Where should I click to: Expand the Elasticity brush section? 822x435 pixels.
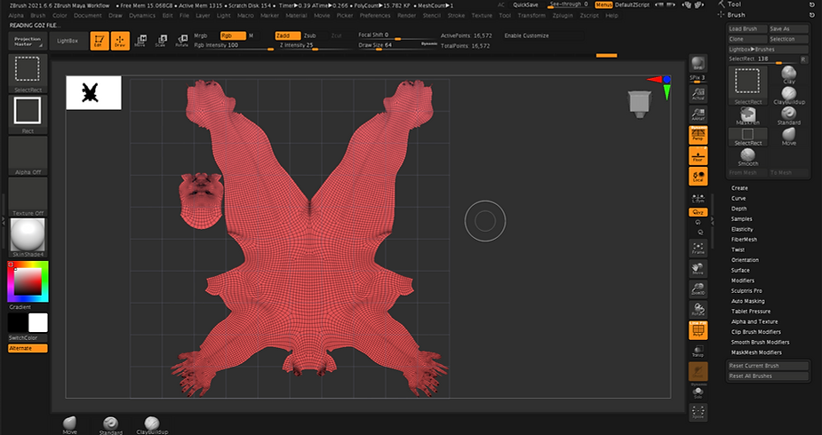[742, 229]
